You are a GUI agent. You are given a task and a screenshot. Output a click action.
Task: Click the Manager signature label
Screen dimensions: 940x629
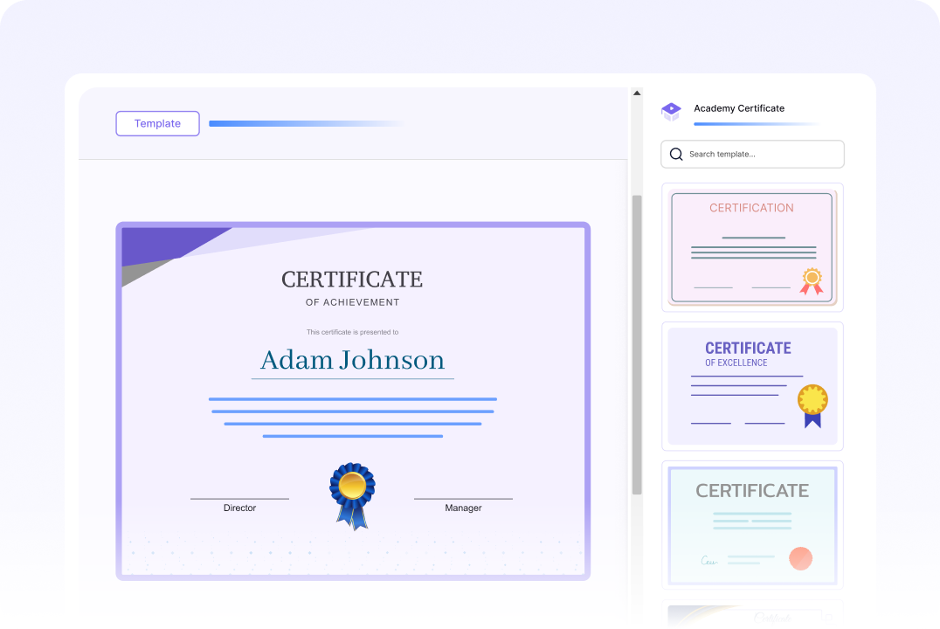(463, 508)
